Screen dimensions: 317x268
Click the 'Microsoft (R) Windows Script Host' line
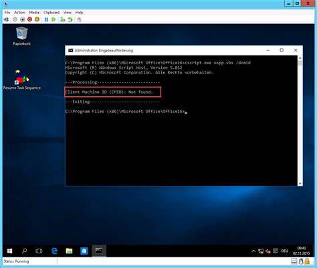tap(124, 68)
